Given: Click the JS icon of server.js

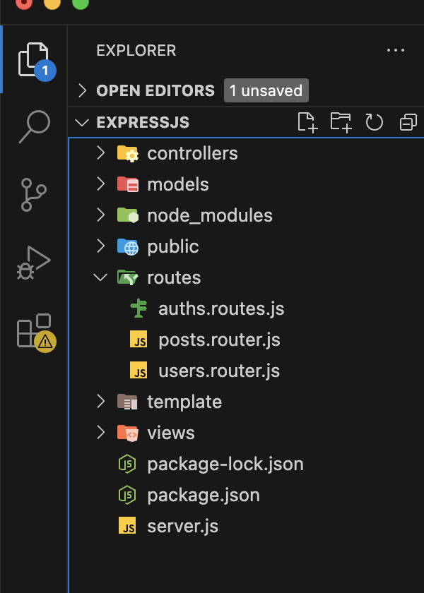Looking at the screenshot, I should 127,526.
